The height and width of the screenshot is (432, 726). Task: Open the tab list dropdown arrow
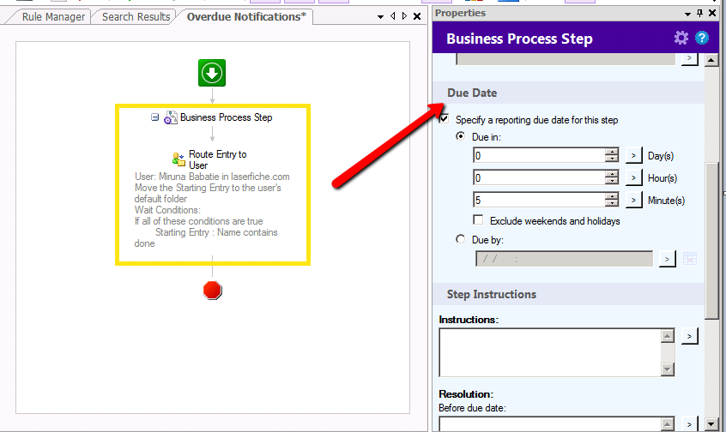tap(381, 17)
